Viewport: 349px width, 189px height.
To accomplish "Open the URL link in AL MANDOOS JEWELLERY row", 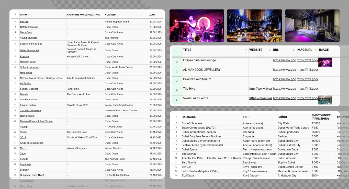I will pos(284,70).
